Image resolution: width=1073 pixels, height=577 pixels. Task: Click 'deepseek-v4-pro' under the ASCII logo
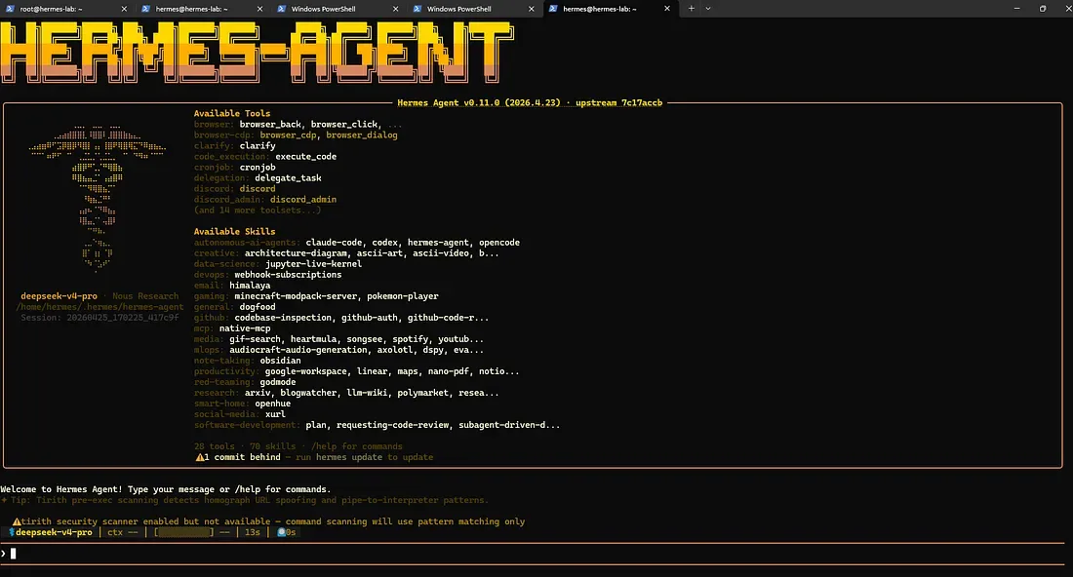(59, 296)
